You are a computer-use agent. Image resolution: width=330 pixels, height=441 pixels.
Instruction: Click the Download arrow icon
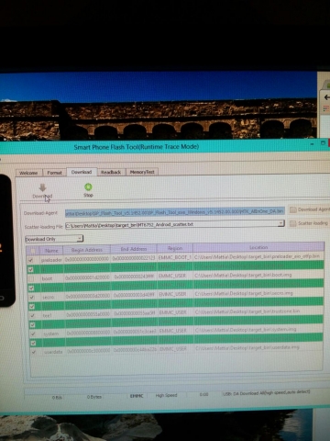pos(42,187)
